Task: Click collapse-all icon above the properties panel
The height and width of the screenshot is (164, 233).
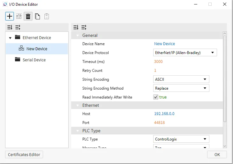Action: (84, 27)
